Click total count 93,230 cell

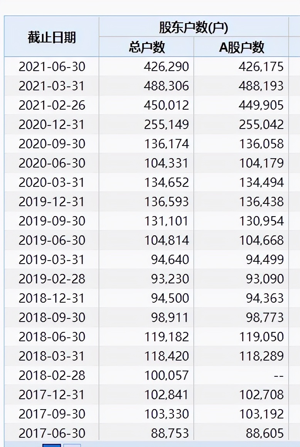click(x=170, y=279)
